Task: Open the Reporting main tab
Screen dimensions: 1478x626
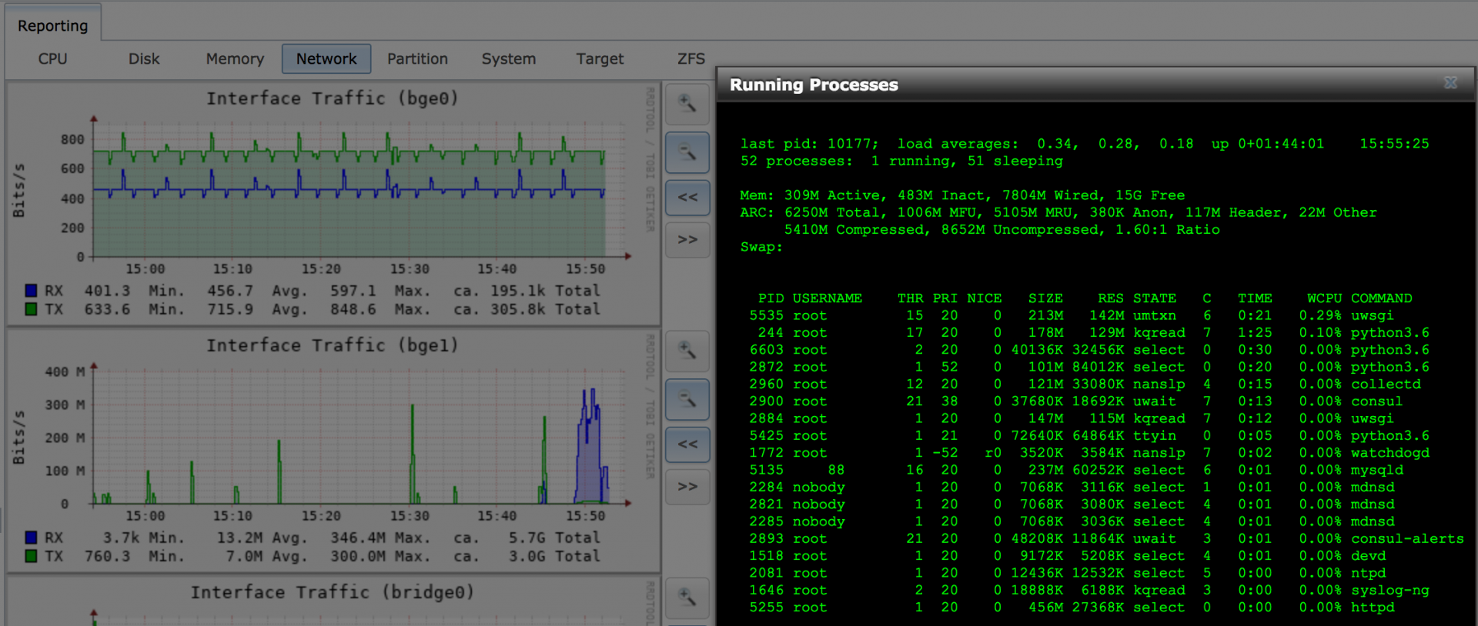Action: tap(53, 25)
